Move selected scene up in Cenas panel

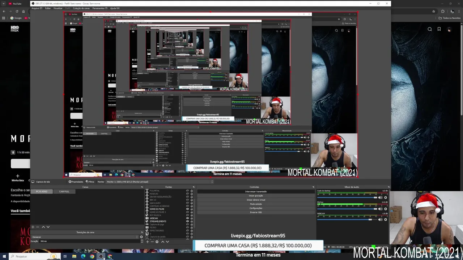(x=43, y=227)
